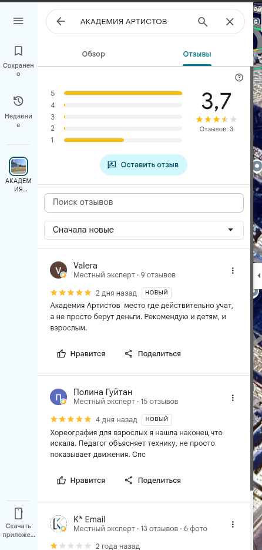Open the K* Email reviewer name link
The width and height of the screenshot is (262, 550).
89,519
